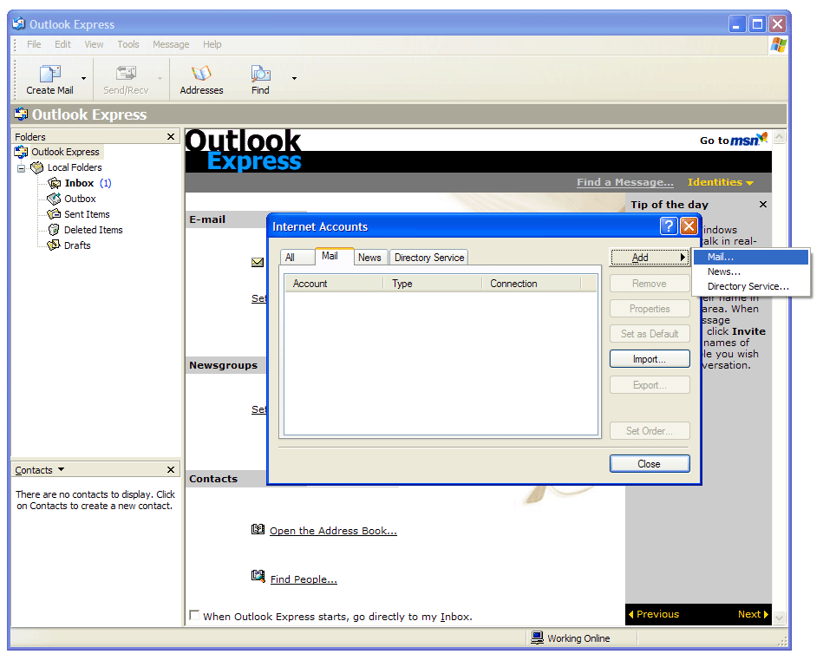
Task: Open the File menu
Action: click(x=34, y=44)
